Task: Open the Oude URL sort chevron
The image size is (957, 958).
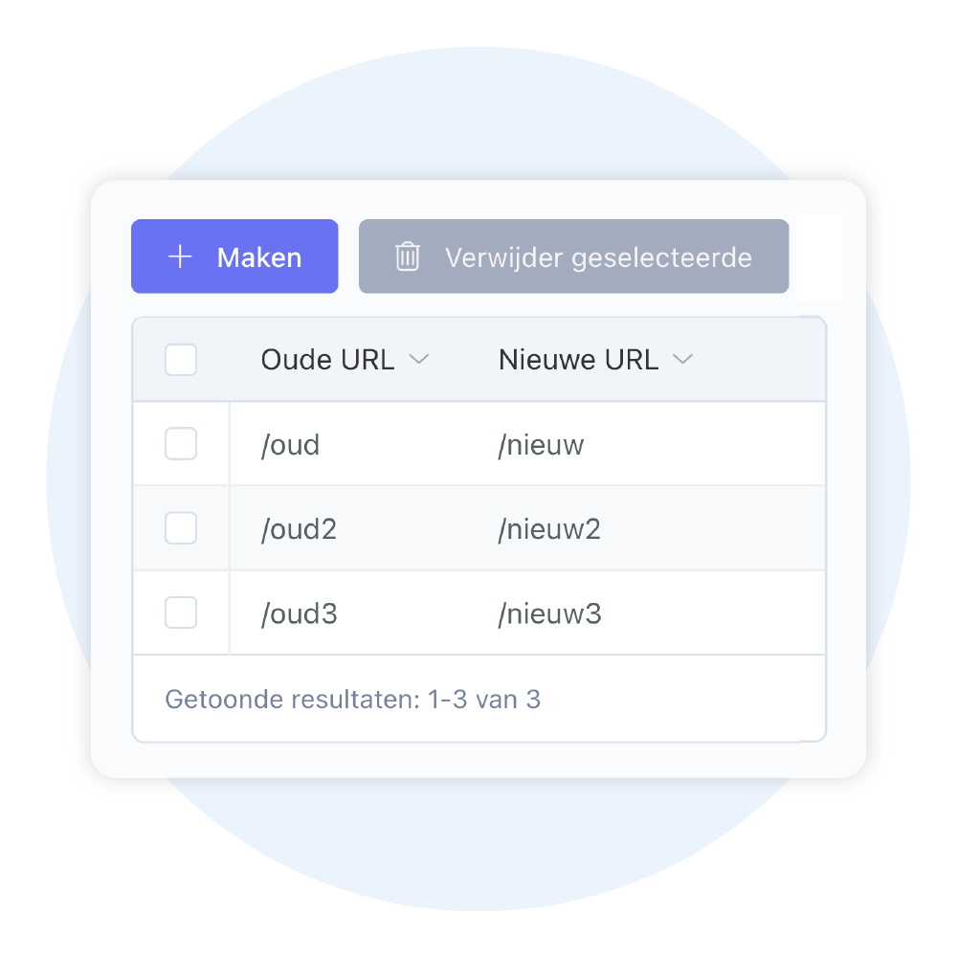Action: [x=418, y=360]
